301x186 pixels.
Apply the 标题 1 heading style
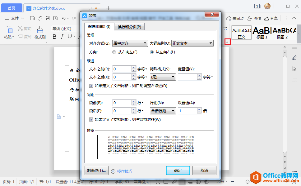point(262,33)
